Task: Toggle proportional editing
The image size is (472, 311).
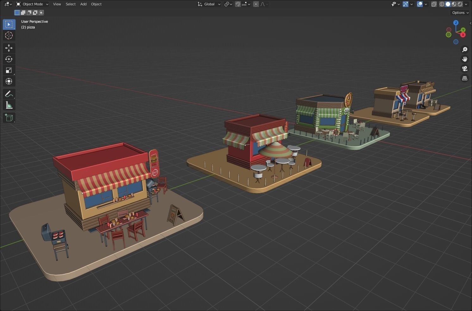Action: [x=256, y=4]
